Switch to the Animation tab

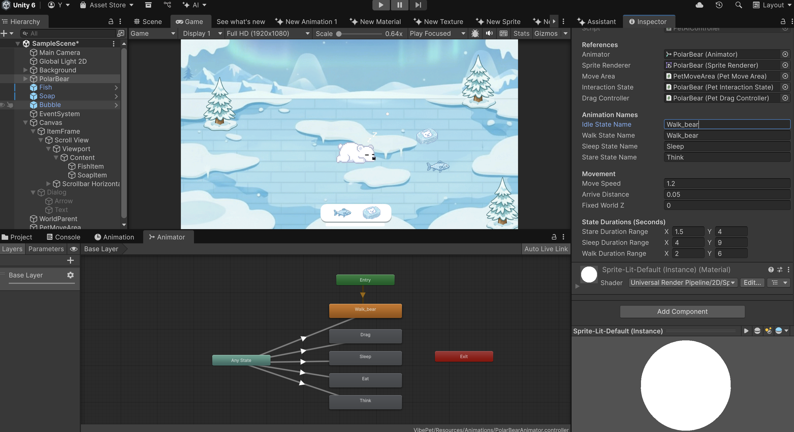click(x=114, y=237)
